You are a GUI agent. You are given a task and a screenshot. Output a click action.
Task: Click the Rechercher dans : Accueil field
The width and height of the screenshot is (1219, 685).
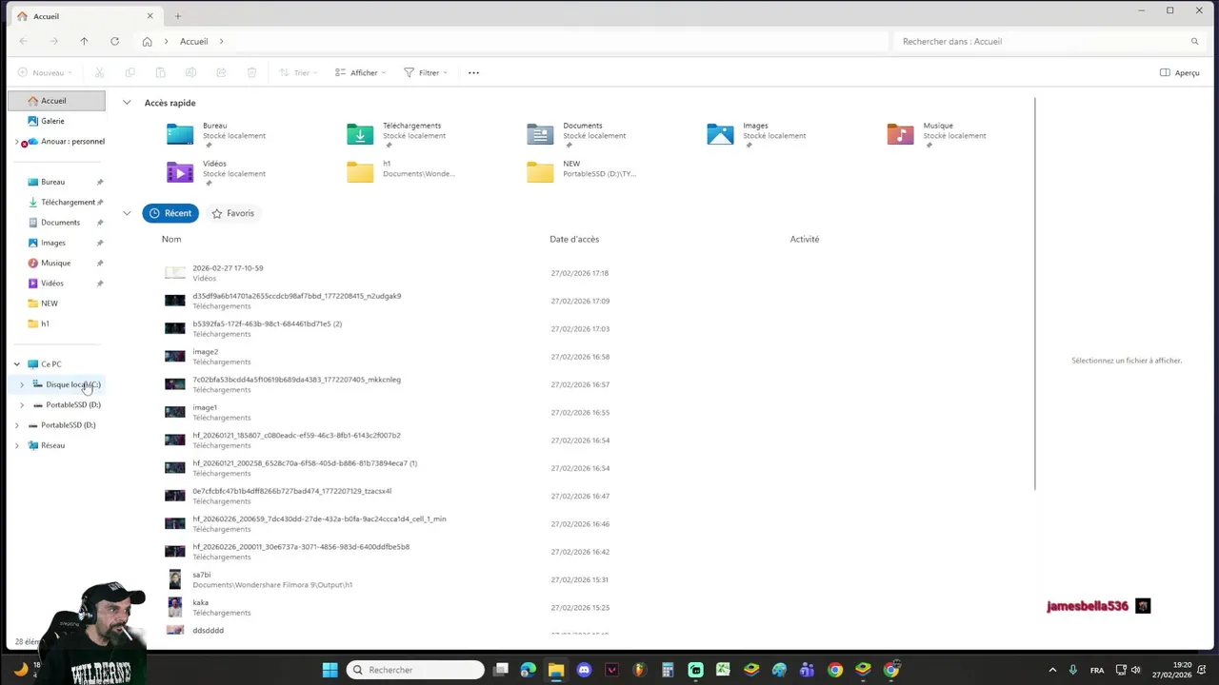click(1048, 41)
